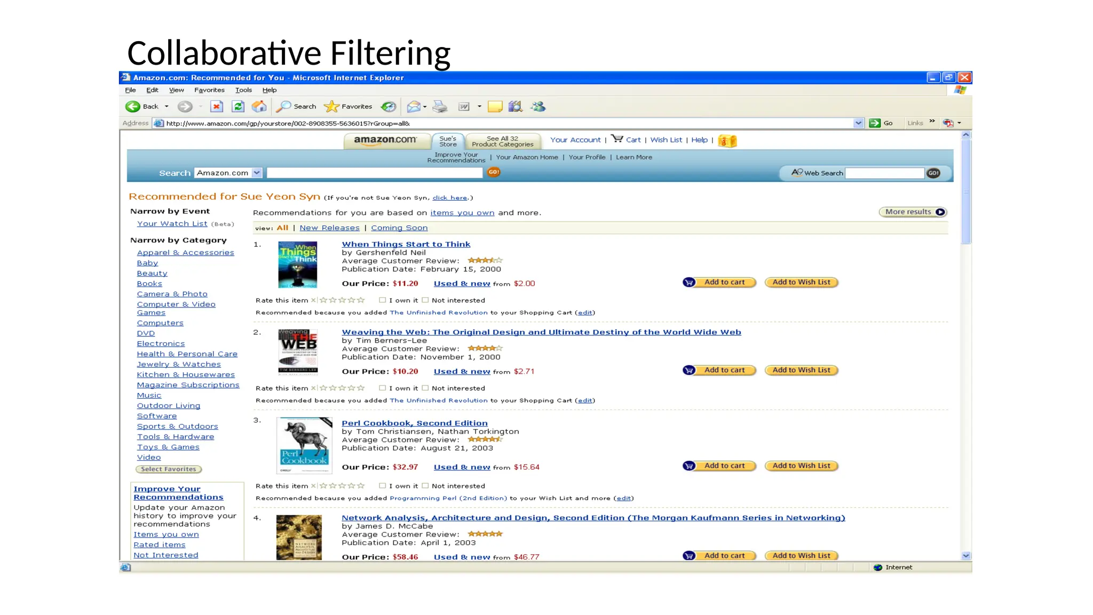
Task: Open the Tools menu
Action: (x=243, y=90)
